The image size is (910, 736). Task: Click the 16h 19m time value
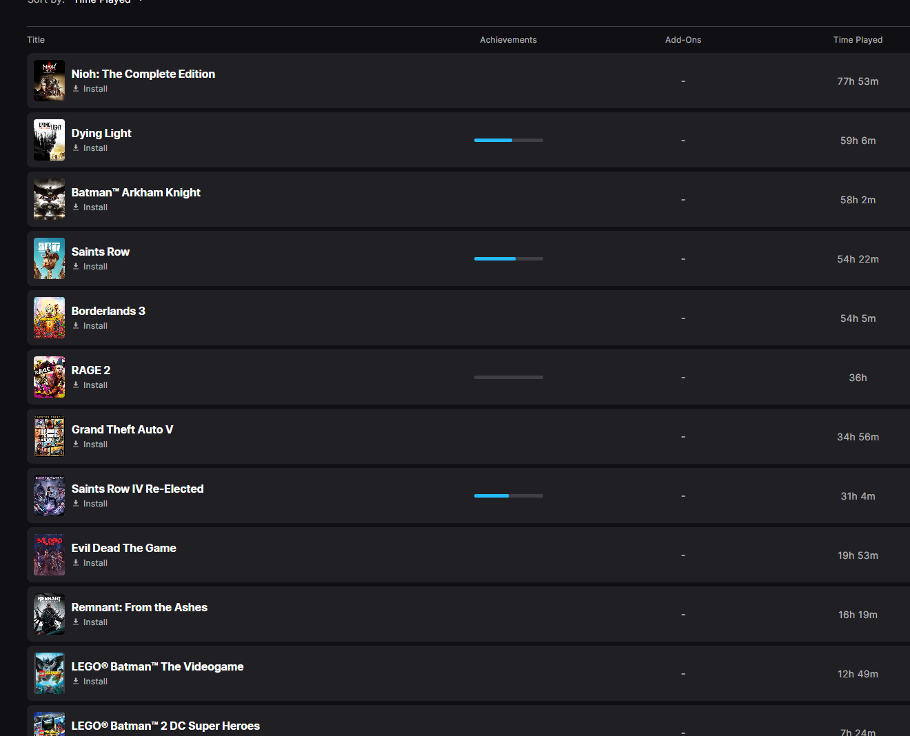[x=858, y=615]
